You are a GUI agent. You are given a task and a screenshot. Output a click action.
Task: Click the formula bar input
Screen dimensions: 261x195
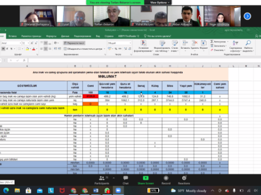(144, 61)
